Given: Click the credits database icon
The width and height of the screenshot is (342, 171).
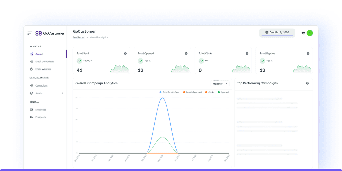Looking at the screenshot, I should tap(267, 32).
